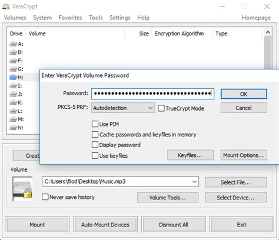Click the Select File... button

pyautogui.click(x=236, y=182)
